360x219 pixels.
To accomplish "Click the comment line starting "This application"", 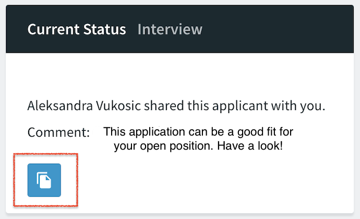I will (x=198, y=132).
